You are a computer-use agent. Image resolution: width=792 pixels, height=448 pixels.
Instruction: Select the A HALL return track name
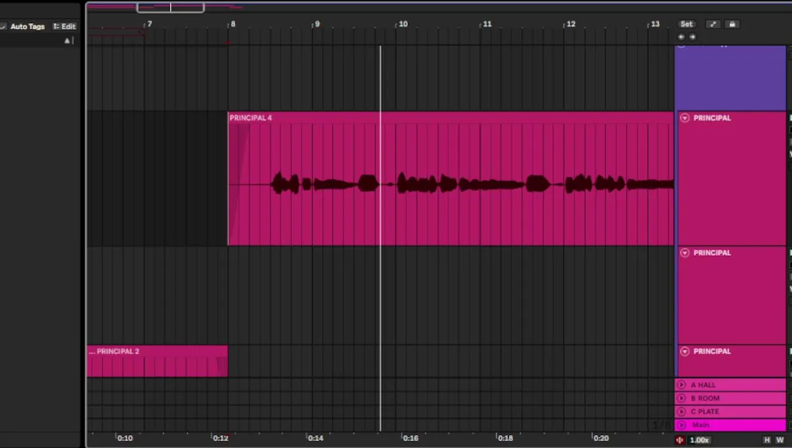tap(703, 385)
